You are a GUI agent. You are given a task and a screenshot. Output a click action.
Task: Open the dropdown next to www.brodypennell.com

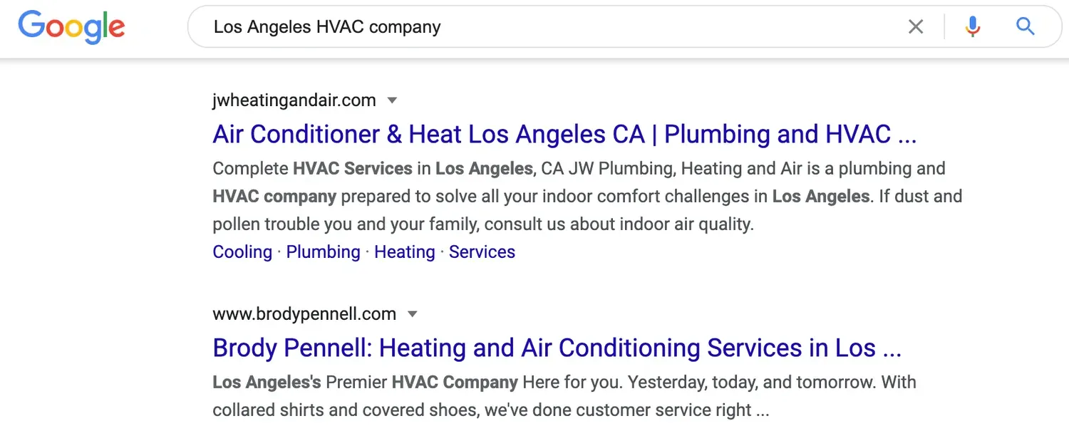[x=412, y=314]
